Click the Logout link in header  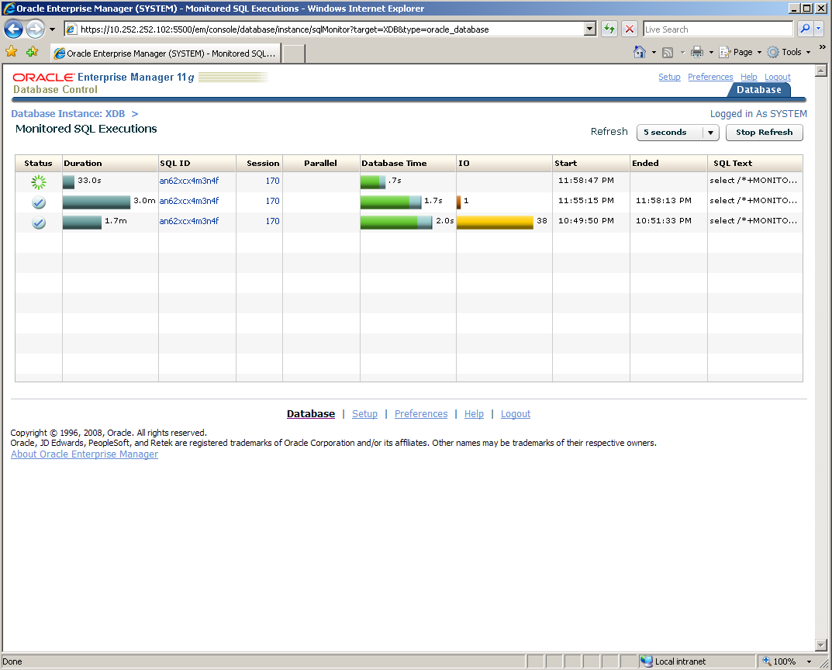[x=778, y=77]
